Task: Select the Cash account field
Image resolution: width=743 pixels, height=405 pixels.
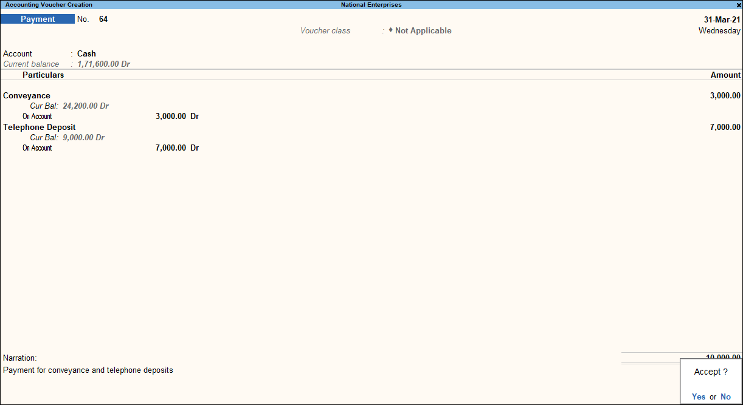Action: click(x=86, y=53)
